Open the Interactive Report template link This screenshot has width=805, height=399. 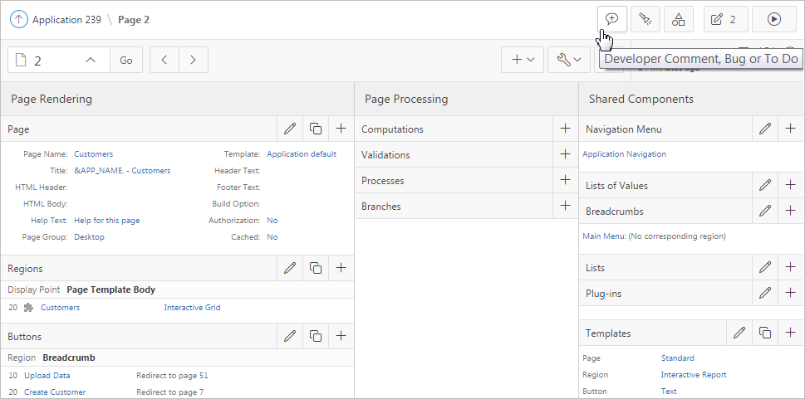click(693, 374)
